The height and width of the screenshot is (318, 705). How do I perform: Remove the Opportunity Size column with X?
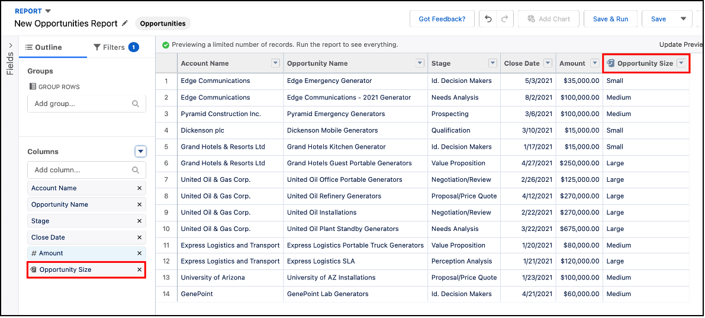[140, 270]
